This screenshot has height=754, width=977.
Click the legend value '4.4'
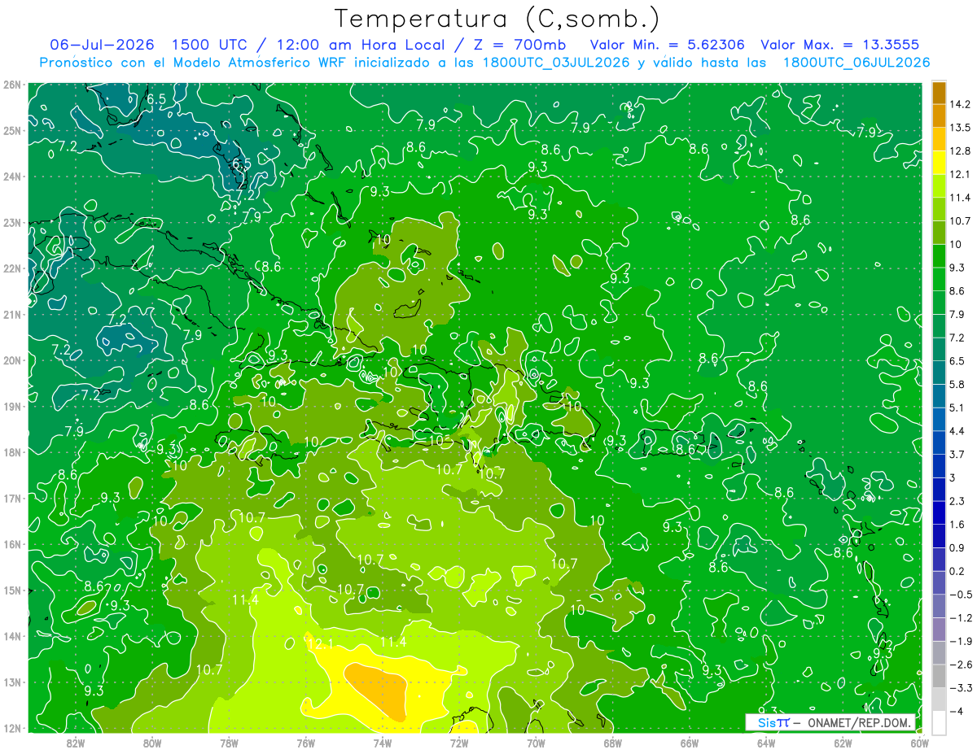957,430
